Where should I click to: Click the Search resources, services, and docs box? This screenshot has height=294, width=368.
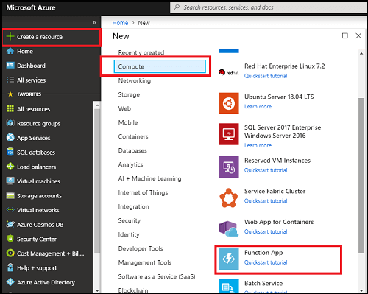coord(268,7)
